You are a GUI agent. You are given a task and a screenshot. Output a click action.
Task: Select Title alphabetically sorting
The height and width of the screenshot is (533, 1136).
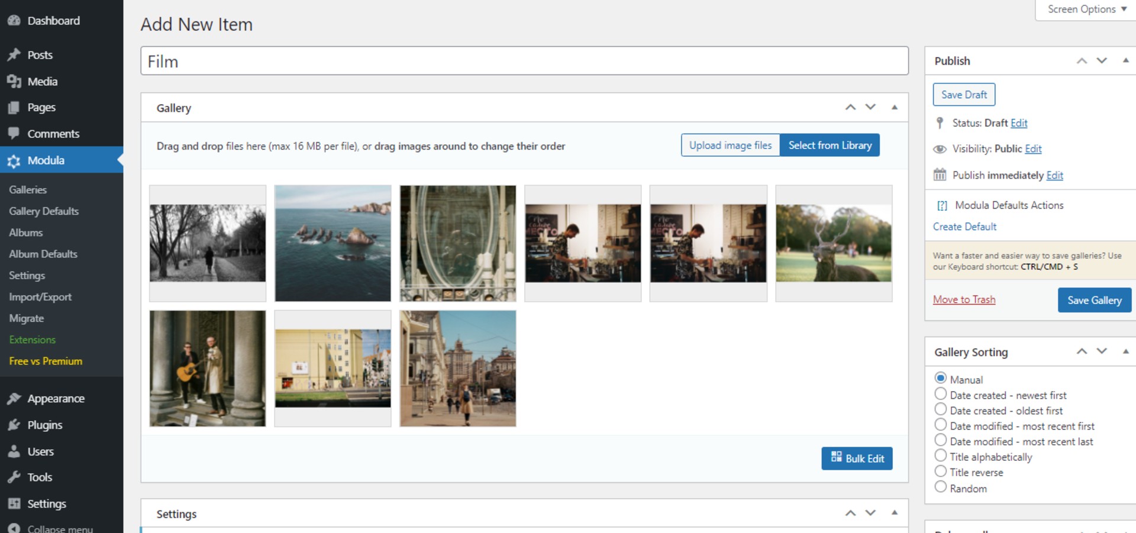[940, 456]
